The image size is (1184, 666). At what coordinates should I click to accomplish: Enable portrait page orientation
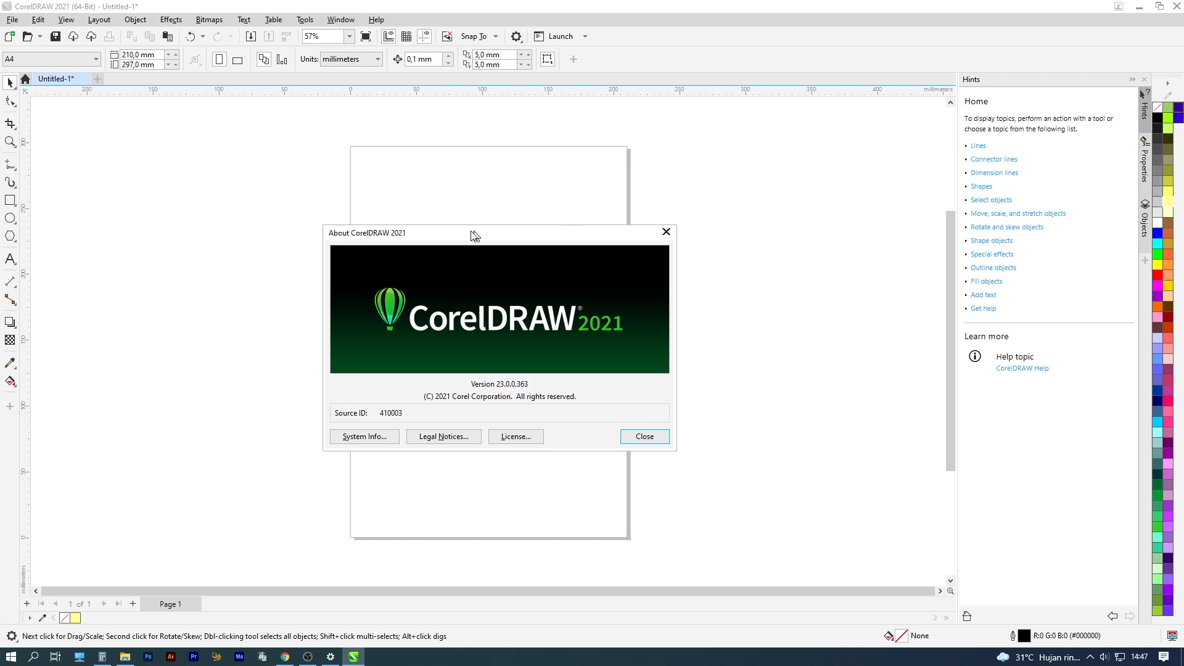pyautogui.click(x=219, y=59)
